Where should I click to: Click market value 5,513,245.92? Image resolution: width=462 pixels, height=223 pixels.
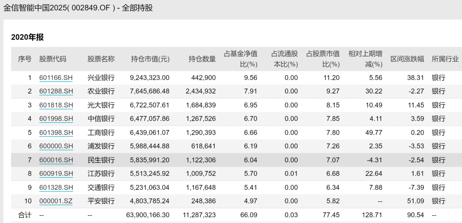[x=150, y=174]
